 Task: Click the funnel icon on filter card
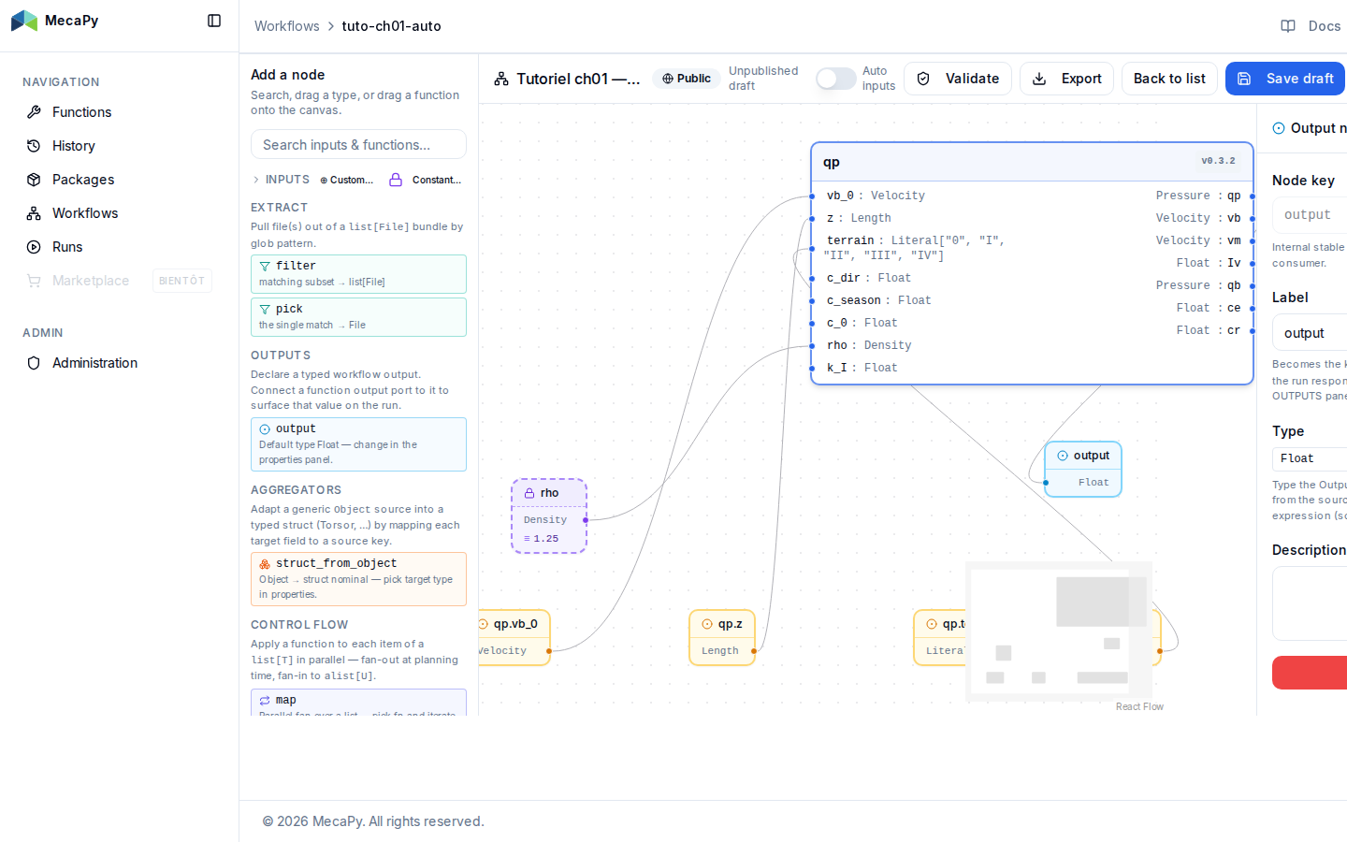pos(265,267)
